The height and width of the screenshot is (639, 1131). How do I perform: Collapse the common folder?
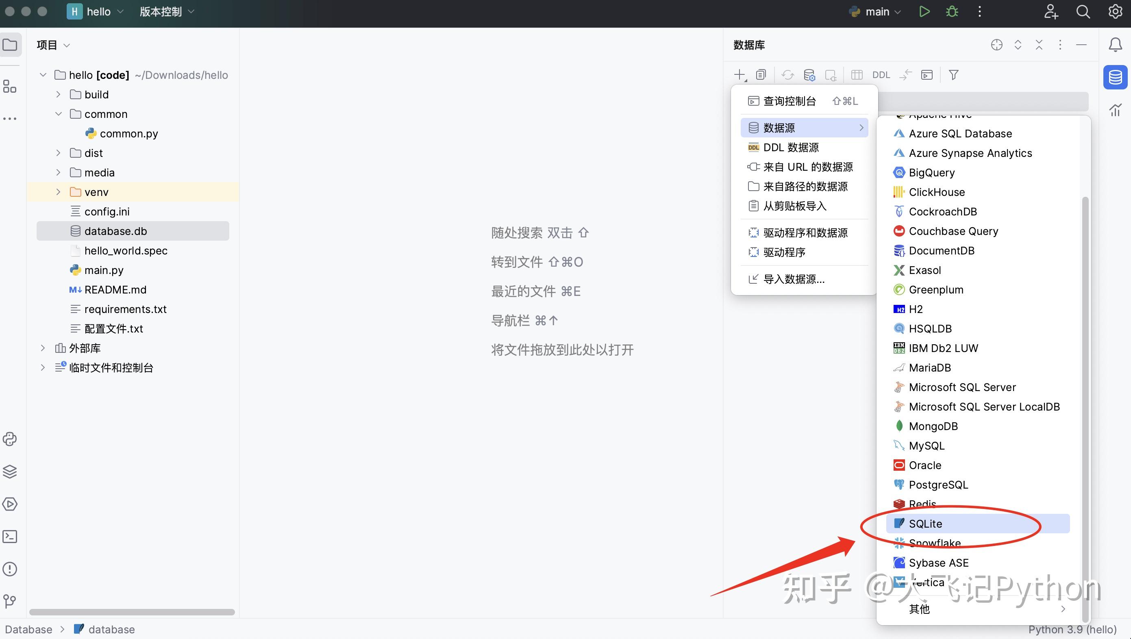tap(59, 114)
